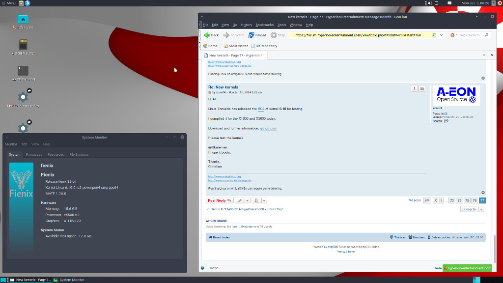Open the RC2 link in the post
503x283 pixels.
click(261, 109)
